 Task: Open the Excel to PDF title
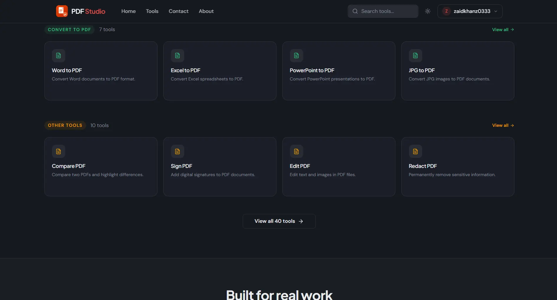tap(185, 70)
